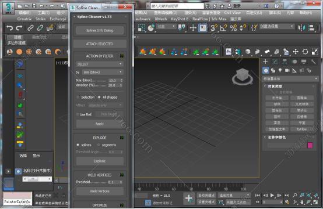Viewport: 323px width, 209px height.
Task: Open the Stoke menu
Action: (x=40, y=19)
